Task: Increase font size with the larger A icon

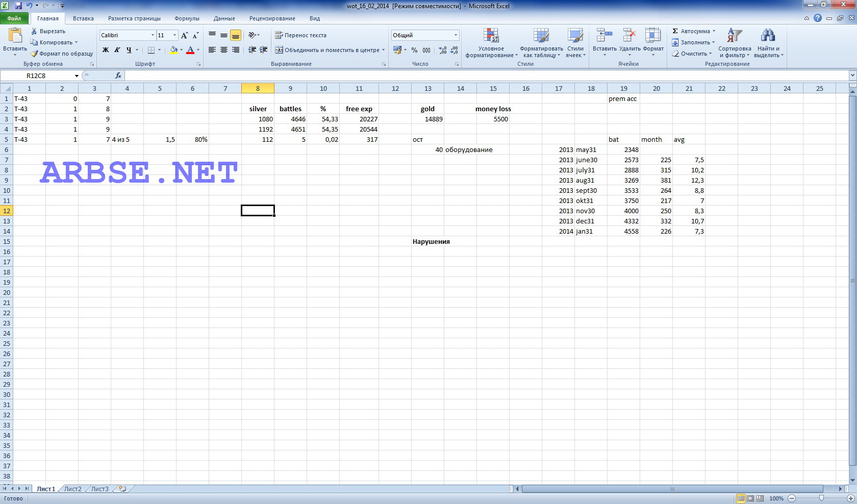Action: pyautogui.click(x=184, y=35)
